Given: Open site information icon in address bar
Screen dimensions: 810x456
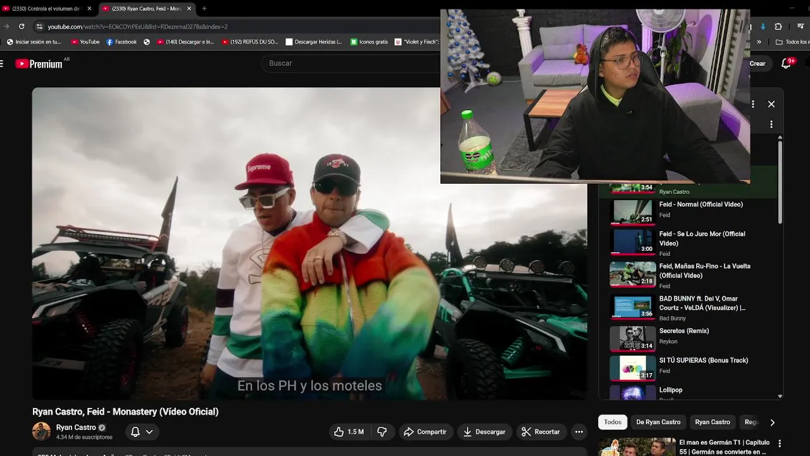Looking at the screenshot, I should click(39, 27).
